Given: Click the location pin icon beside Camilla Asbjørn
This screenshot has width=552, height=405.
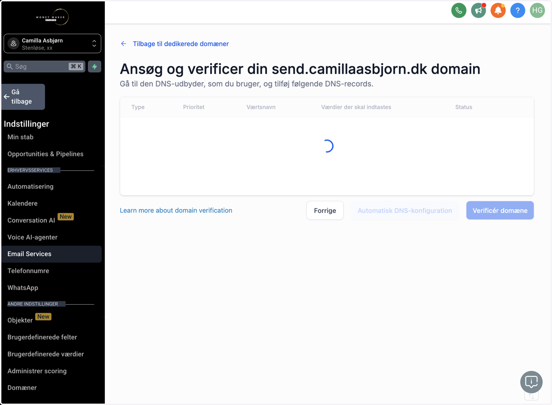Looking at the screenshot, I should click(13, 44).
